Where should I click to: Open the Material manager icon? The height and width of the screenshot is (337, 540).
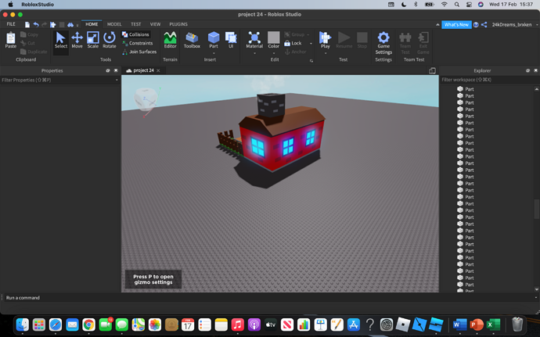(x=254, y=40)
